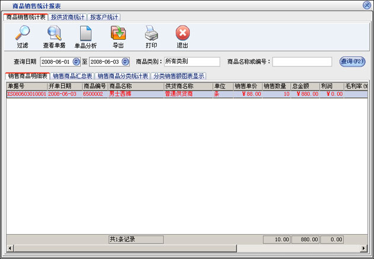Open start date 2008-06-01 picker dropdown
This screenshot has width=374, height=259.
point(76,62)
